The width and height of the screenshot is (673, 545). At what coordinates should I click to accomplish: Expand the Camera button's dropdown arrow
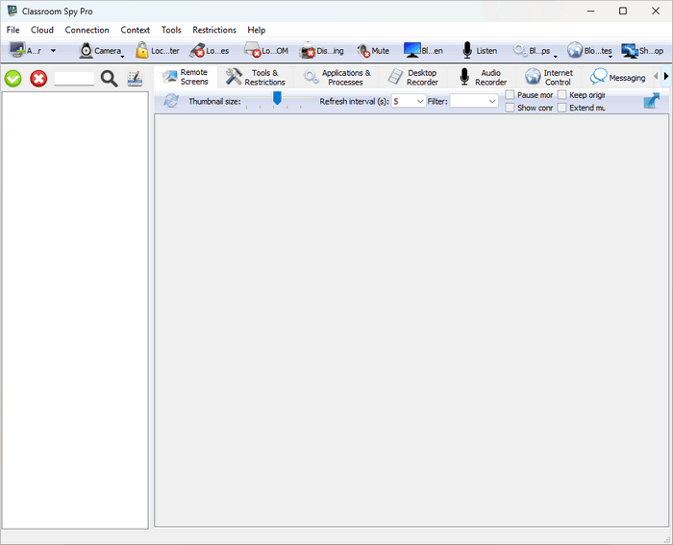pos(122,57)
